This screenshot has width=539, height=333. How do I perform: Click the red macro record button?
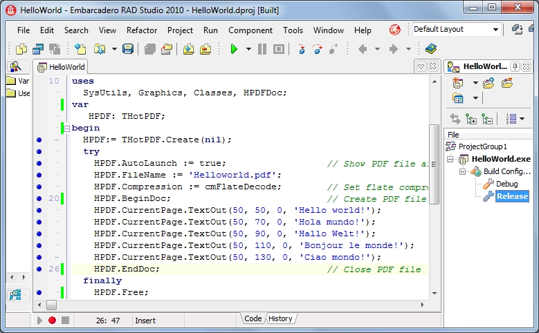tap(52, 321)
